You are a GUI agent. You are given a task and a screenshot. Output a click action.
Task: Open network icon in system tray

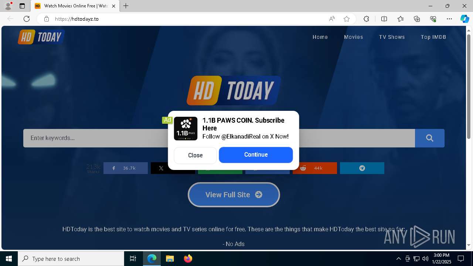pos(416,259)
